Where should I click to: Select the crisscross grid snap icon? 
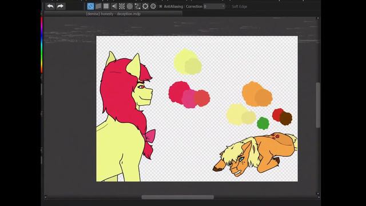click(x=106, y=6)
